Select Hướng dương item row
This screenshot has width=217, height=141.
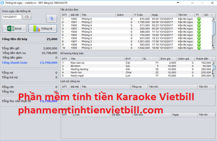click(136, 69)
